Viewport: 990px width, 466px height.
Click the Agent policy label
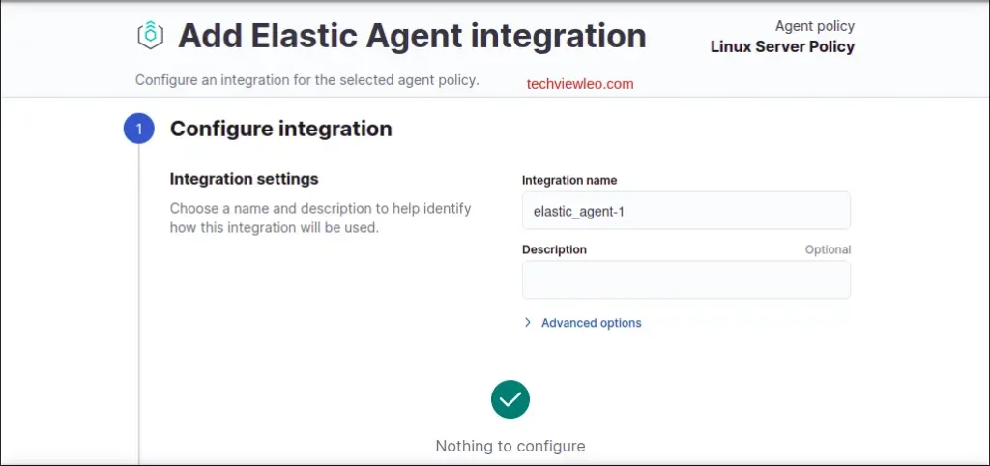click(x=814, y=26)
